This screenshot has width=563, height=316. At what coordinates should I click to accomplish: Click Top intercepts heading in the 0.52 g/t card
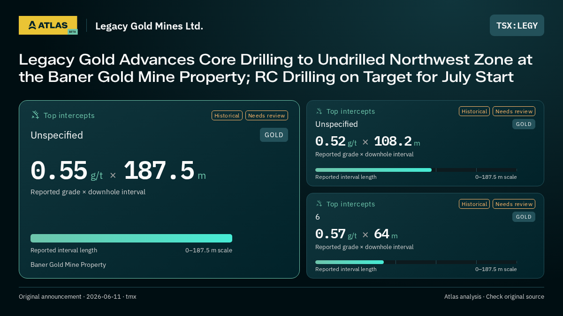click(x=350, y=111)
